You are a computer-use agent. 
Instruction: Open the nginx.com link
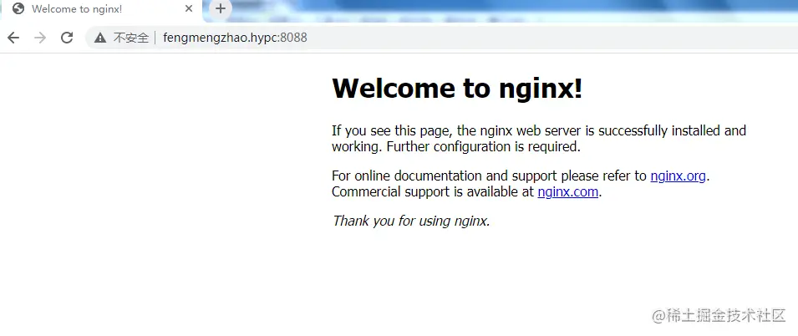coord(568,192)
